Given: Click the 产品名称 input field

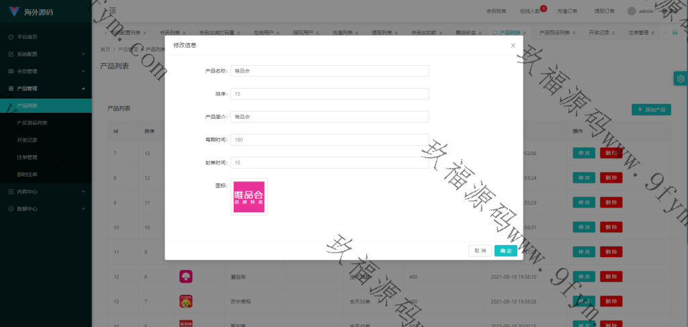Looking at the screenshot, I should [x=329, y=71].
